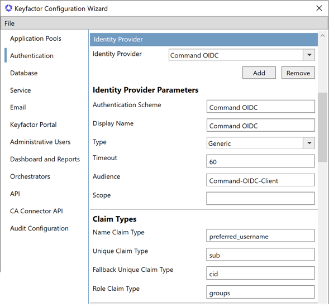Open the Application Pools section
This screenshot has width=329, height=307.
36,39
